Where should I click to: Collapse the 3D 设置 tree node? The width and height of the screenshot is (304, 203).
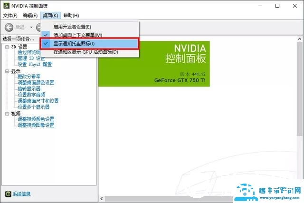[x=7, y=47]
